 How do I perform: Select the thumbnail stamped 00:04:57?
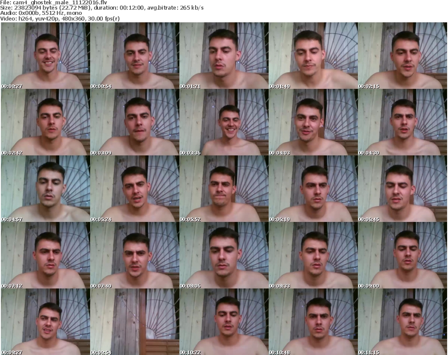45,189
